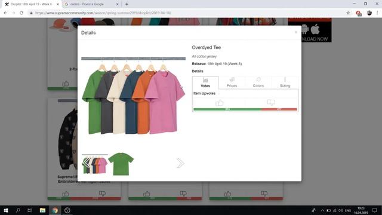The height and width of the screenshot is (215, 382).
Task: Open the battery status tray icon
Action: [x=328, y=210]
